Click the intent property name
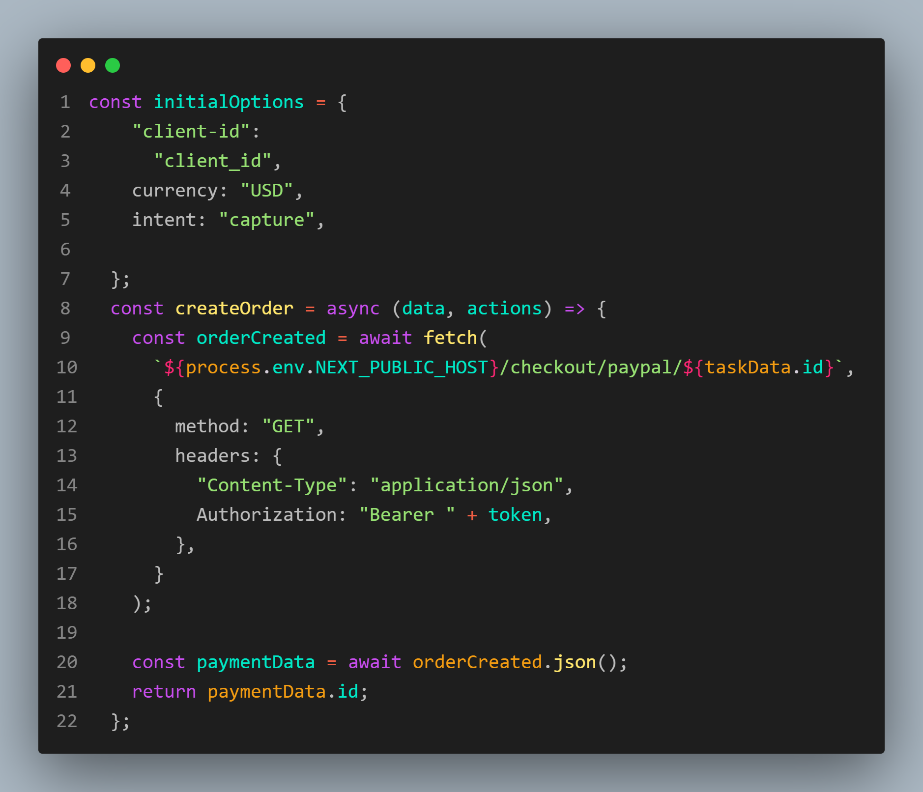923x792 pixels. pos(164,220)
